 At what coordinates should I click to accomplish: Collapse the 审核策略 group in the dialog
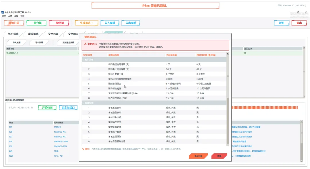(x=83, y=103)
